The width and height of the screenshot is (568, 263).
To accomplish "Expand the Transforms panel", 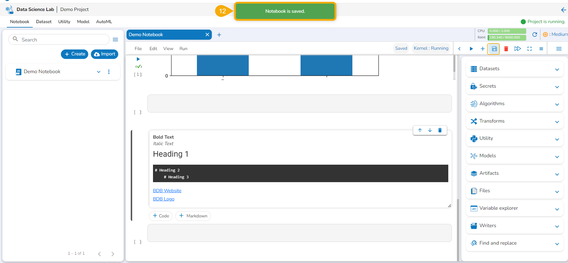I will point(557,122).
